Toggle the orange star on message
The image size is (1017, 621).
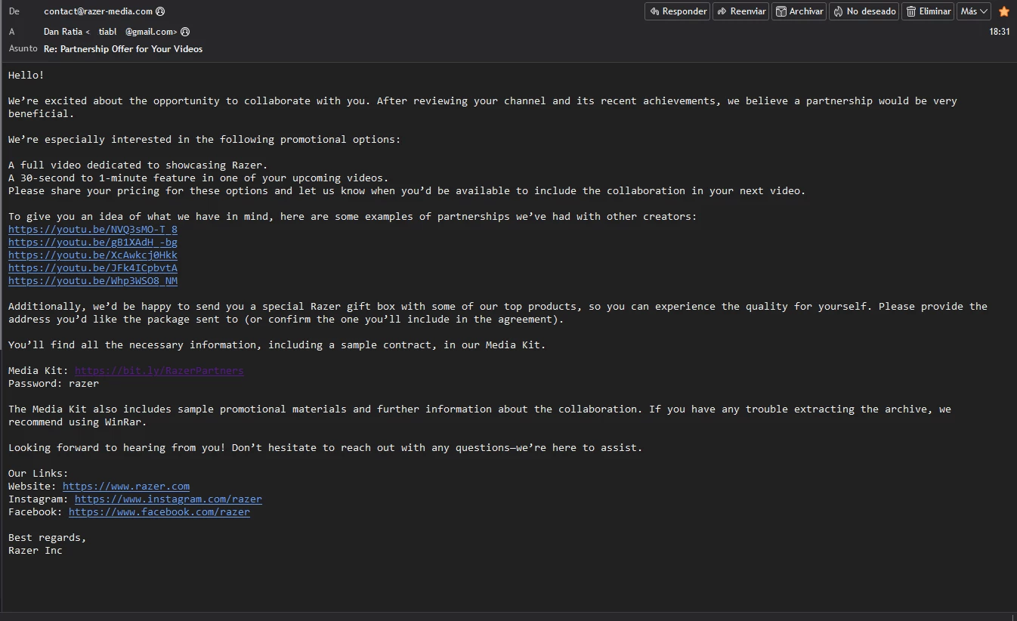tap(1004, 11)
